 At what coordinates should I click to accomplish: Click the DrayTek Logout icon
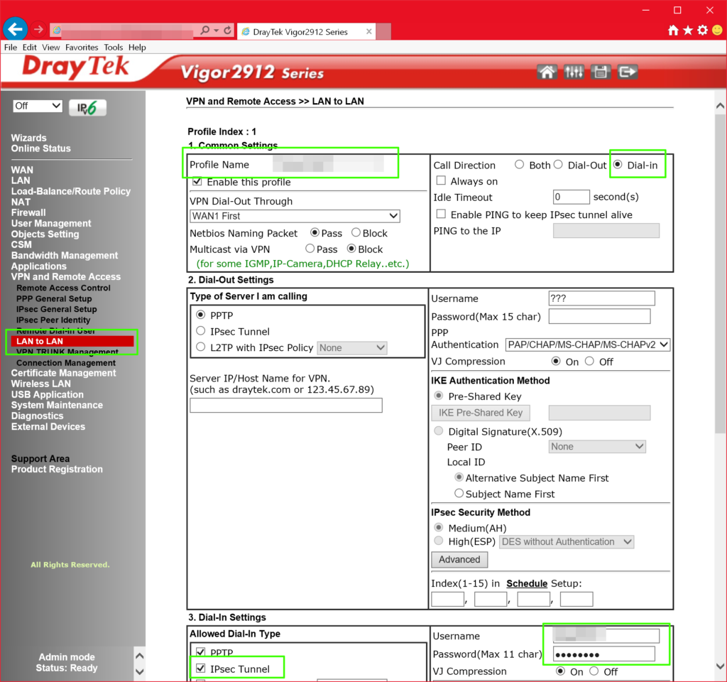tap(628, 72)
